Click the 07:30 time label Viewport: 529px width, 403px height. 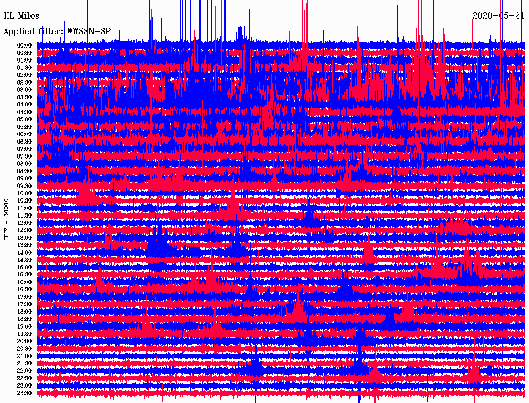(24, 156)
